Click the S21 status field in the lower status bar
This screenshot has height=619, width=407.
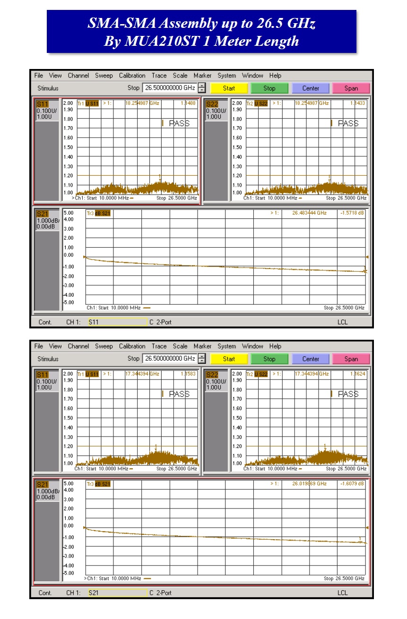[x=117, y=593]
